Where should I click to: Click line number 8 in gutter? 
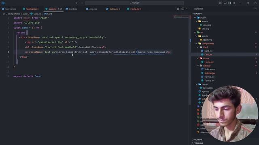(8, 52)
